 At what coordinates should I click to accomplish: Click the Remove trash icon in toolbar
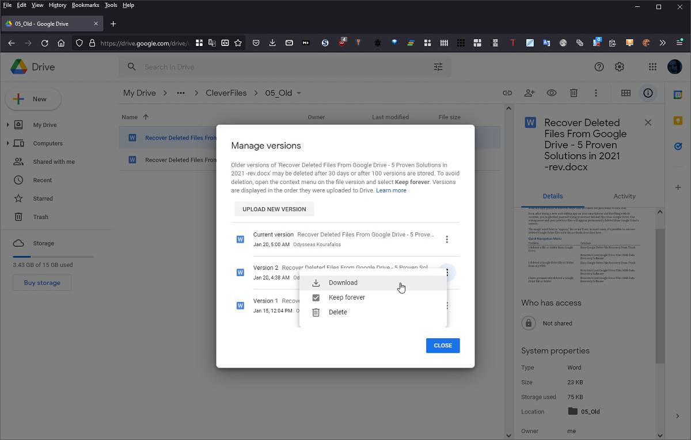coord(574,93)
